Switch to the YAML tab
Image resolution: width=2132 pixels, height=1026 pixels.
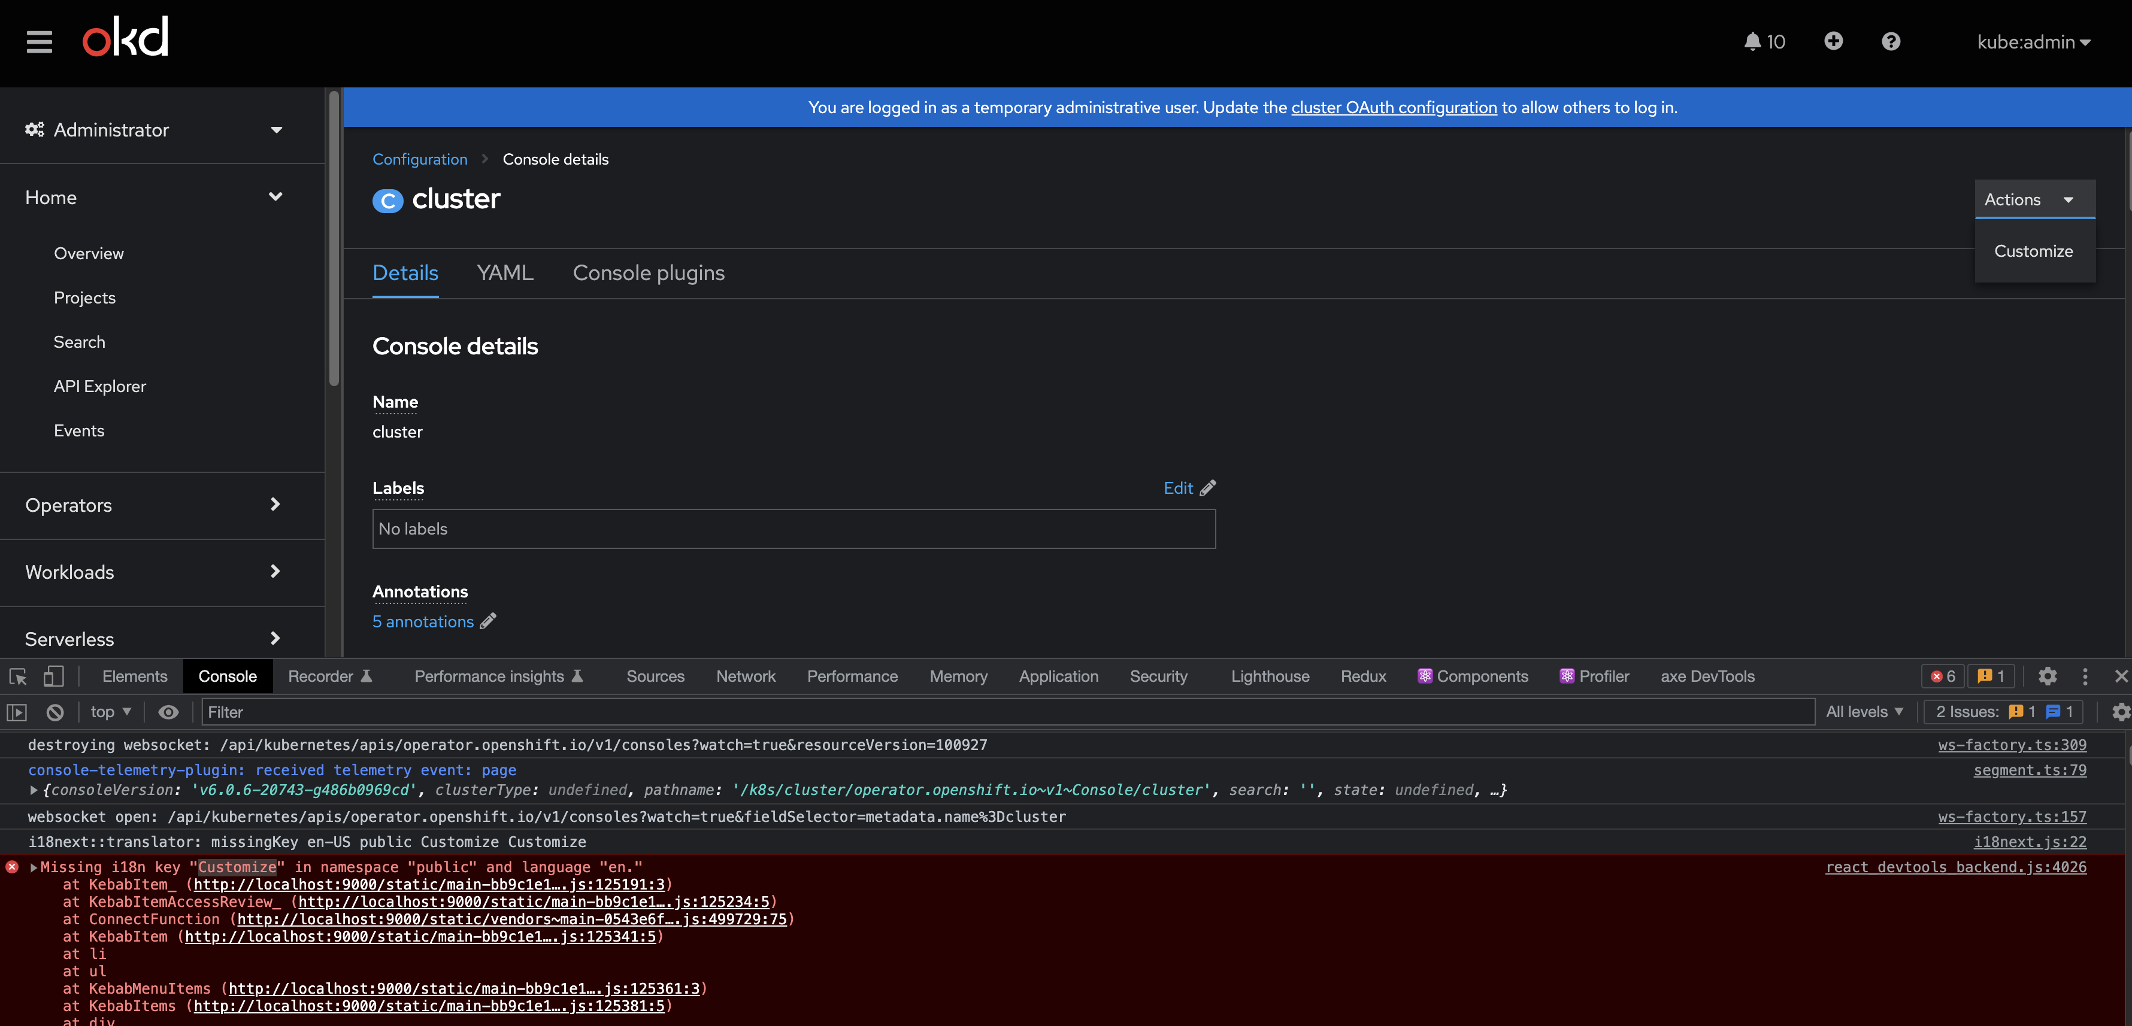click(505, 273)
